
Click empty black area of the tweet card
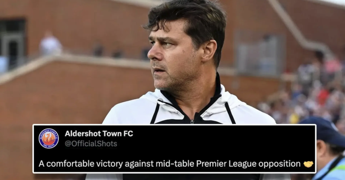(x=209, y=141)
